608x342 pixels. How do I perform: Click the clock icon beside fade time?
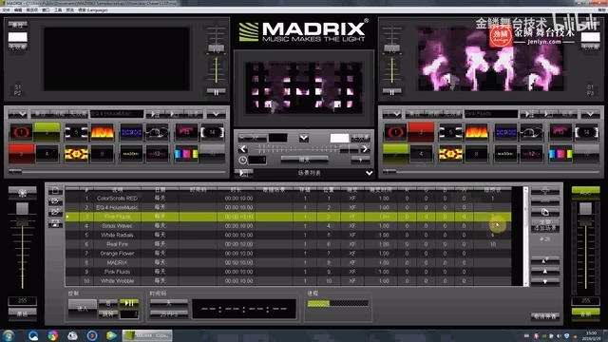(243, 160)
